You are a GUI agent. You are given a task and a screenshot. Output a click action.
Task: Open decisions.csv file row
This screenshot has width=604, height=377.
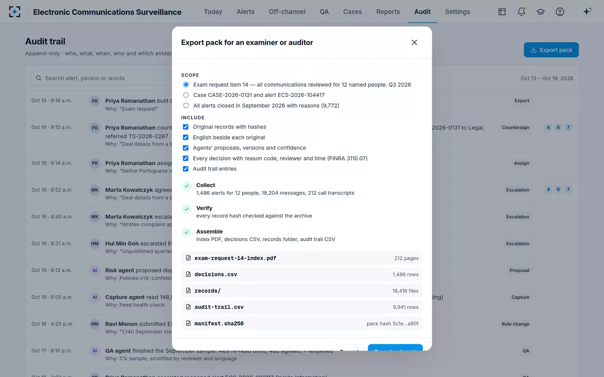coord(302,274)
